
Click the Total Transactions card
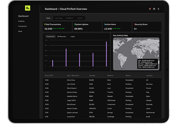click(x=58, y=27)
